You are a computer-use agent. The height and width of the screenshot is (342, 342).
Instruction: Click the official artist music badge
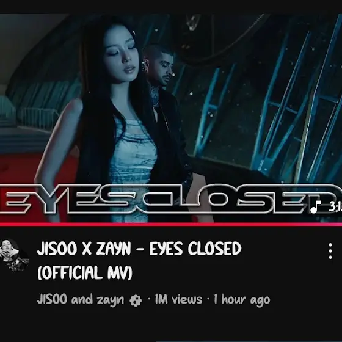point(136,300)
